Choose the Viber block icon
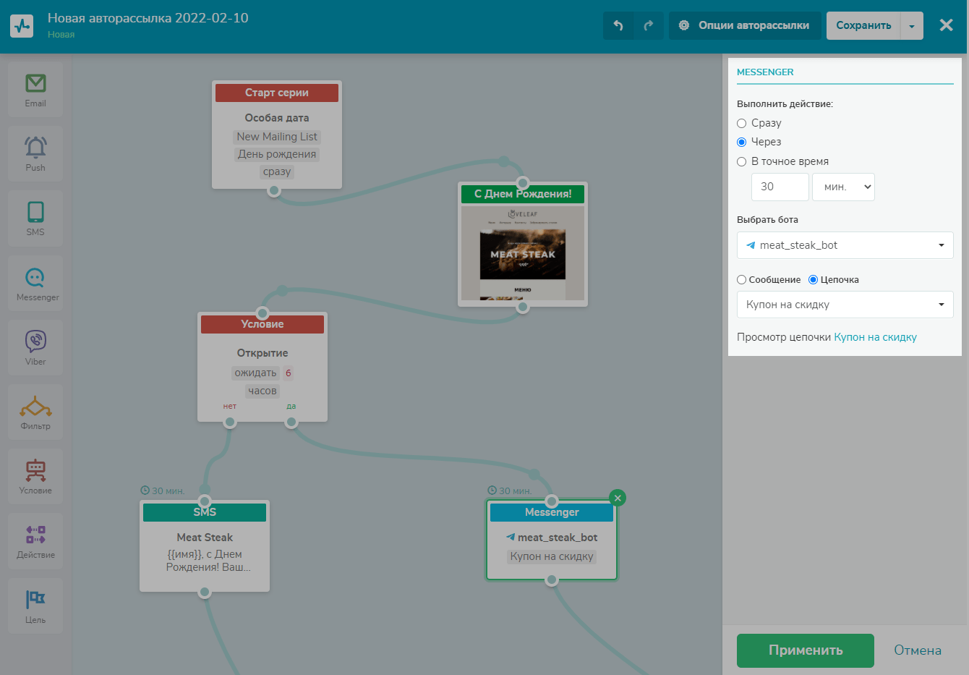 click(35, 341)
